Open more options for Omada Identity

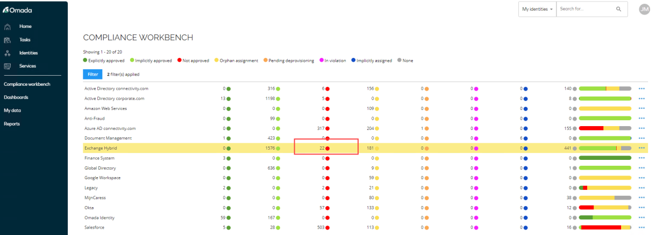pos(641,217)
